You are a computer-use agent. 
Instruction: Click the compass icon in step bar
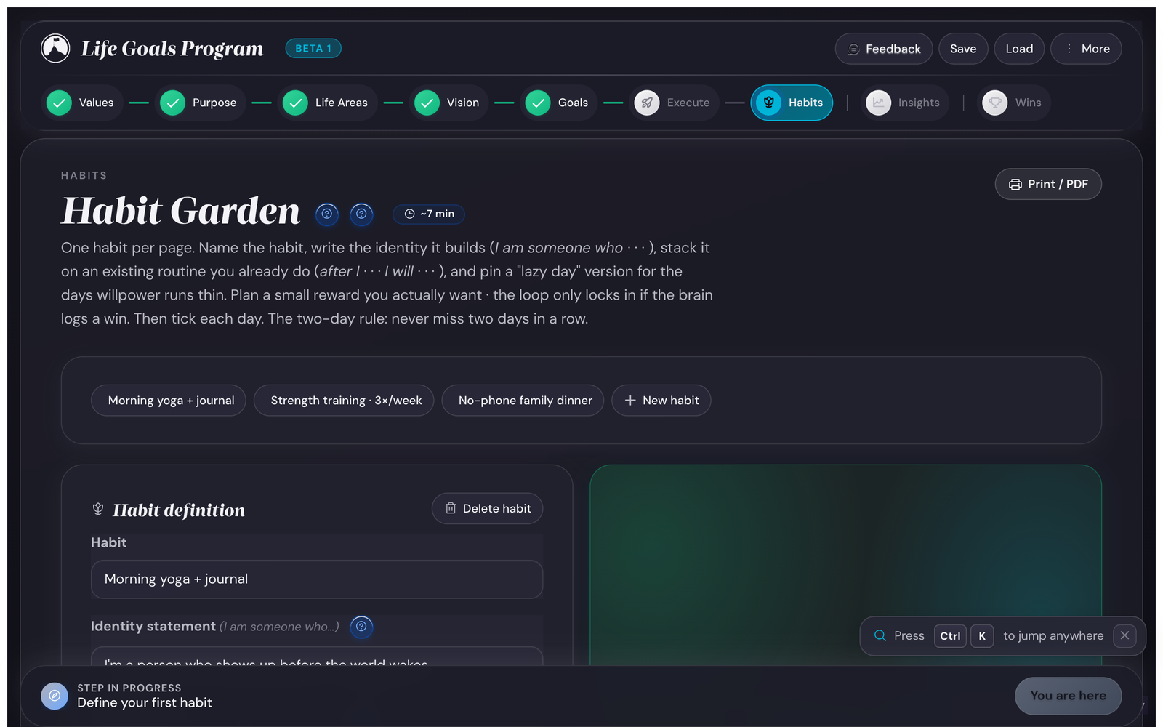point(55,696)
